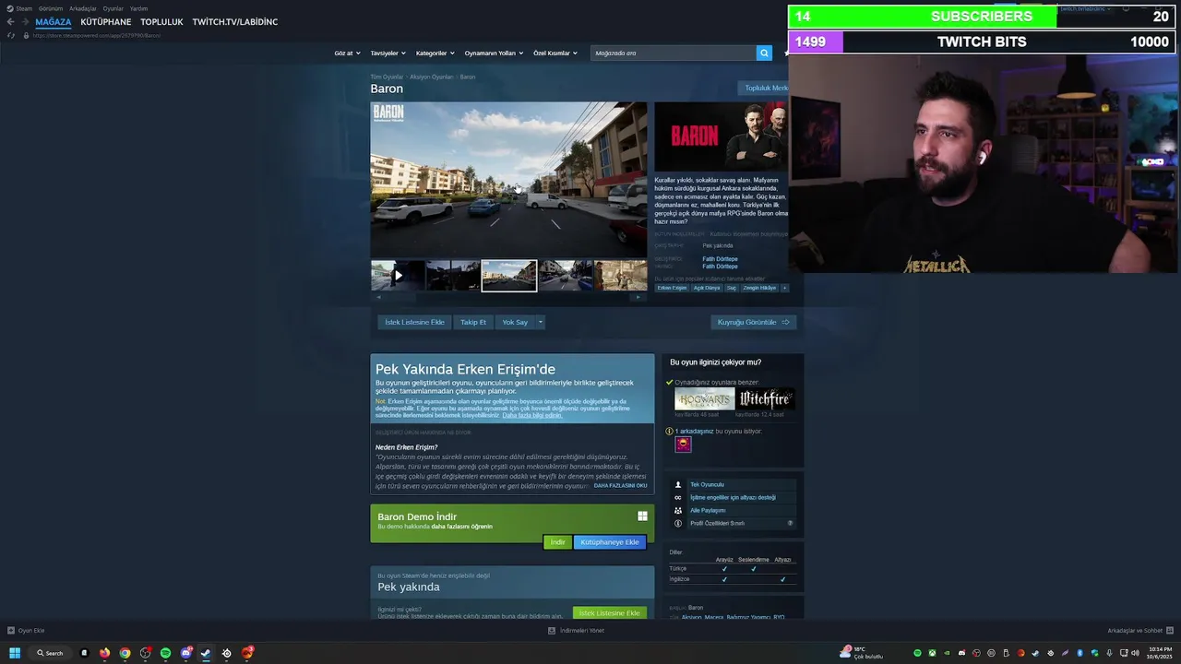Select highlighted street screenshot thumbnail
The height and width of the screenshot is (664, 1181).
(509, 275)
